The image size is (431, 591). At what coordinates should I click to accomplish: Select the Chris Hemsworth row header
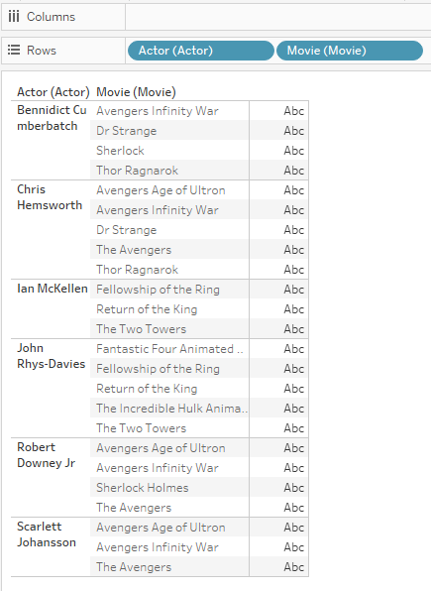[50, 197]
